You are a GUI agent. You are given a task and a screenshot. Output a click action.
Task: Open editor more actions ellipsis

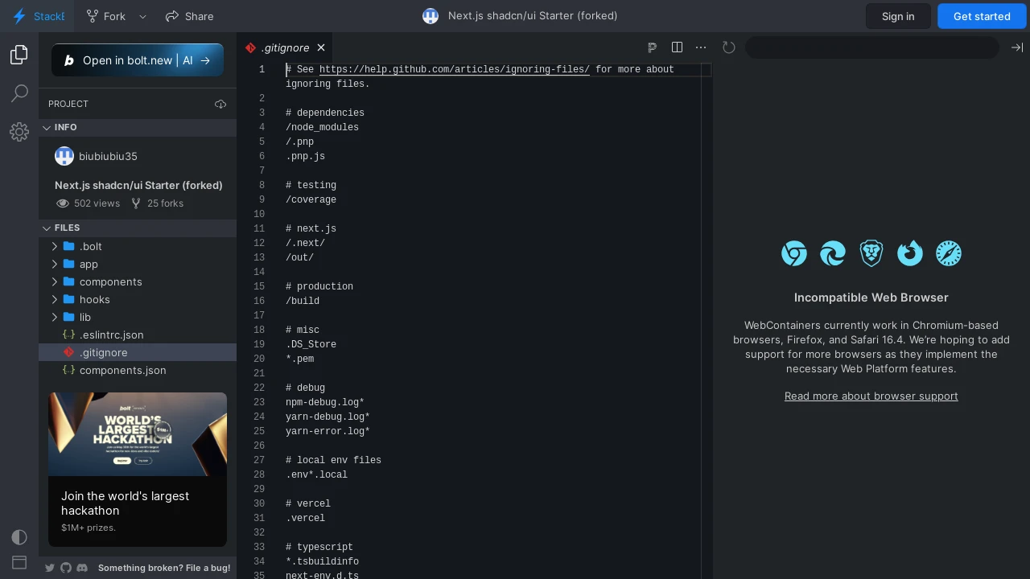[701, 47]
